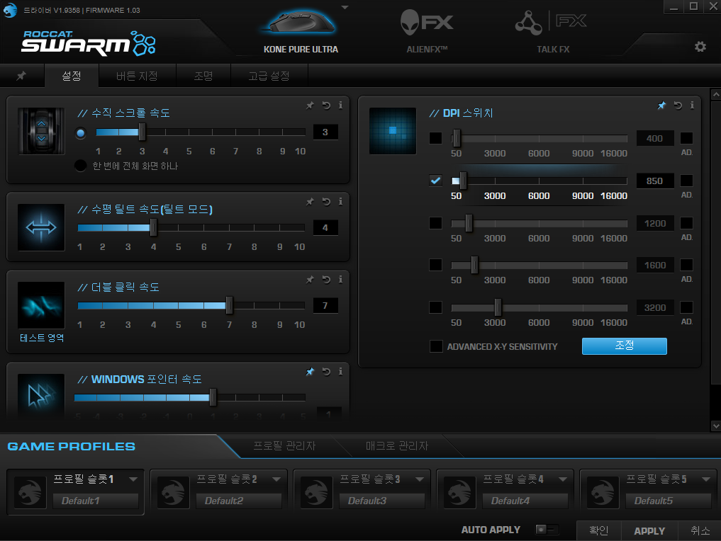Expand the profile slot 2 dropdown
This screenshot has width=721, height=541.
[276, 479]
